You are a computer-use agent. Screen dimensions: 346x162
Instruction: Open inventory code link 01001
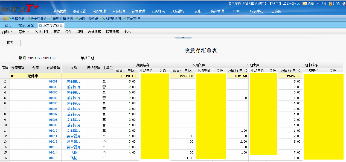pyautogui.click(x=53, y=81)
